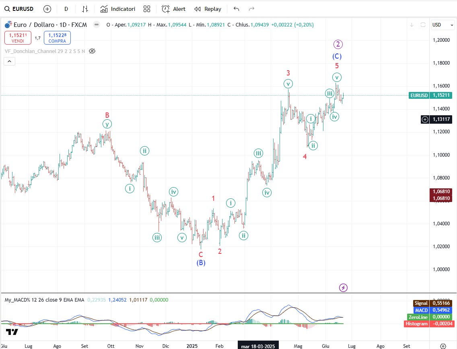Screen dimensions: 457x349
Task: Select the red 3 wave label
Action: tap(288, 73)
